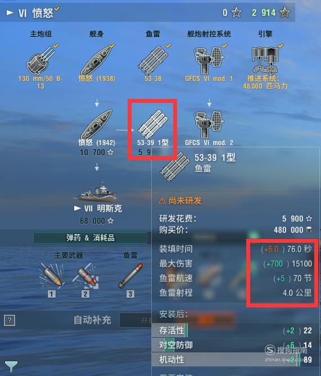Choose ammunition slot 2 shell
The width and height of the screenshot is (321, 376).
[x=85, y=277]
